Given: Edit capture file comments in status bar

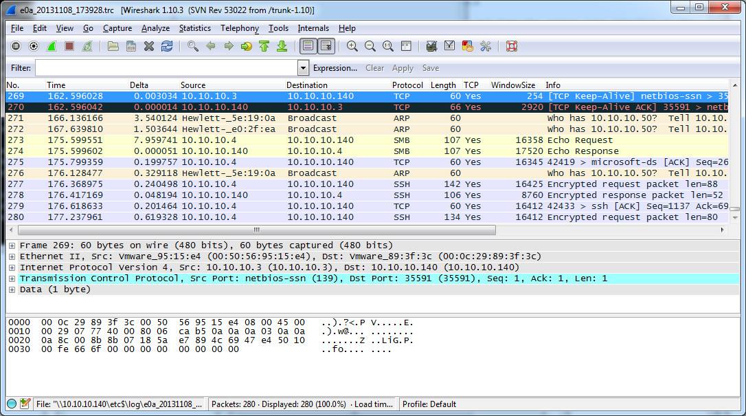Looking at the screenshot, I should point(25,404).
